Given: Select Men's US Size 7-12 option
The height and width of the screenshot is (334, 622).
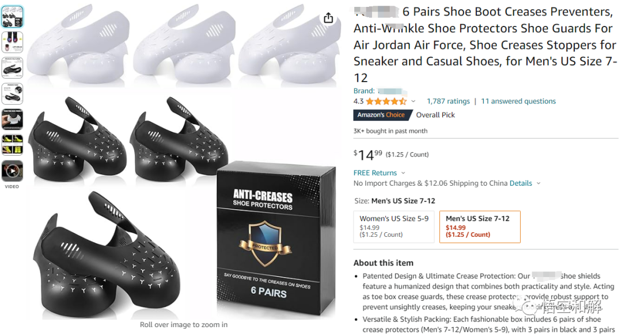Looking at the screenshot, I should pyautogui.click(x=480, y=226).
